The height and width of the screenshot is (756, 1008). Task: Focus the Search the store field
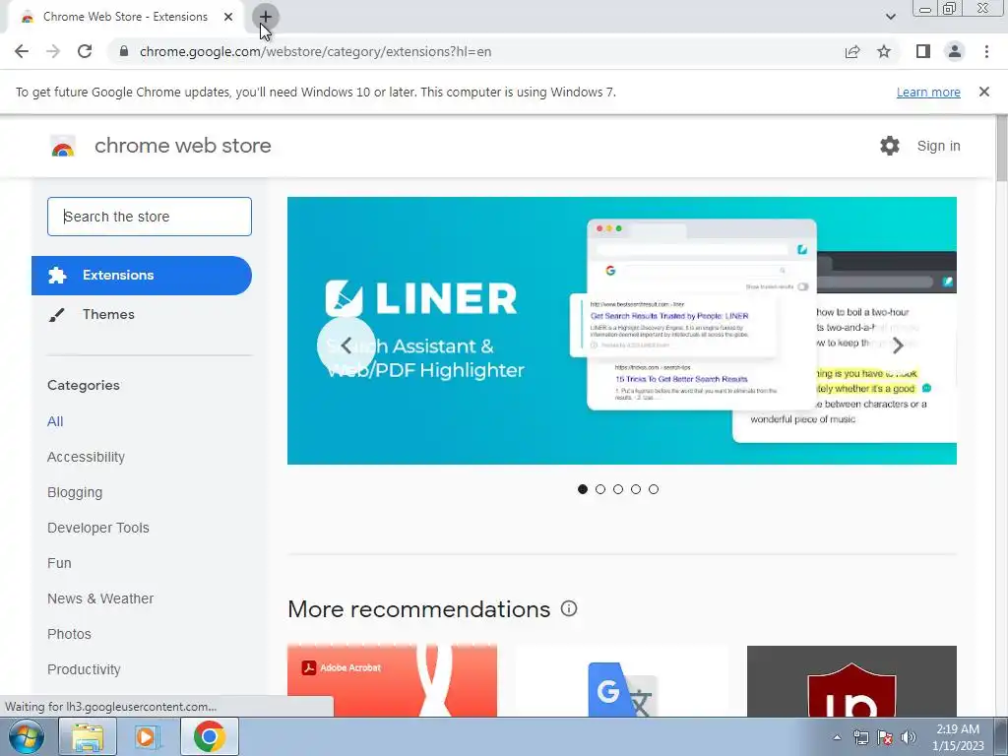click(150, 217)
